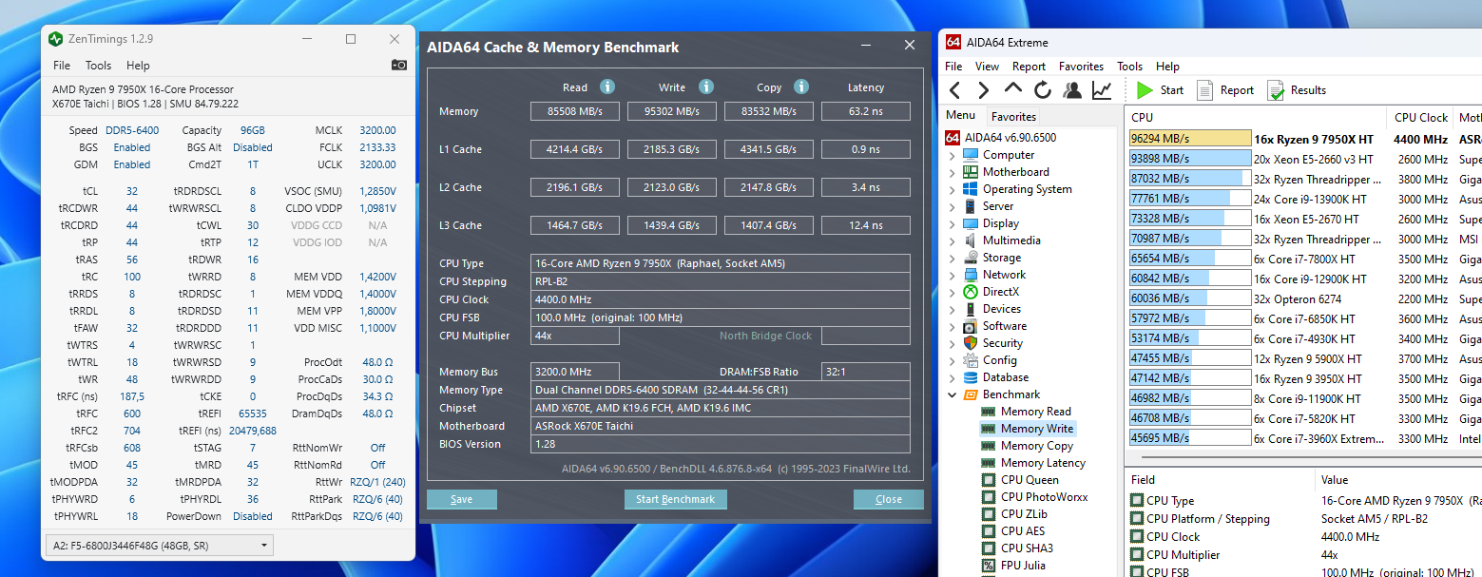Click the Config gear icon in tree
Image resolution: width=1482 pixels, height=577 pixels.
tap(971, 360)
